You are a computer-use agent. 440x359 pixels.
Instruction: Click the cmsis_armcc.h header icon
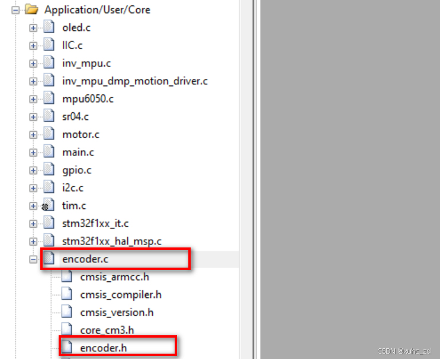[x=67, y=276]
